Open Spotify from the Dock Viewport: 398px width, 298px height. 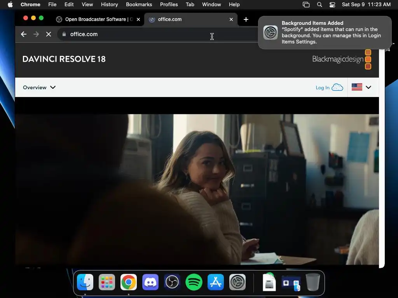tap(194, 282)
